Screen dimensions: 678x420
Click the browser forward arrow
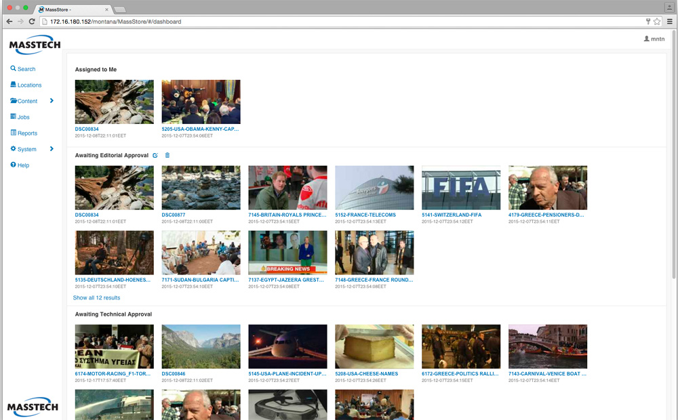(20, 21)
